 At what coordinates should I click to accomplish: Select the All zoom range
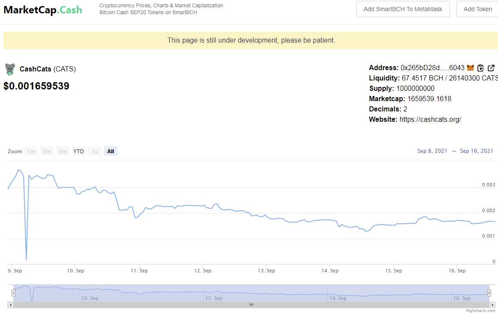point(111,151)
